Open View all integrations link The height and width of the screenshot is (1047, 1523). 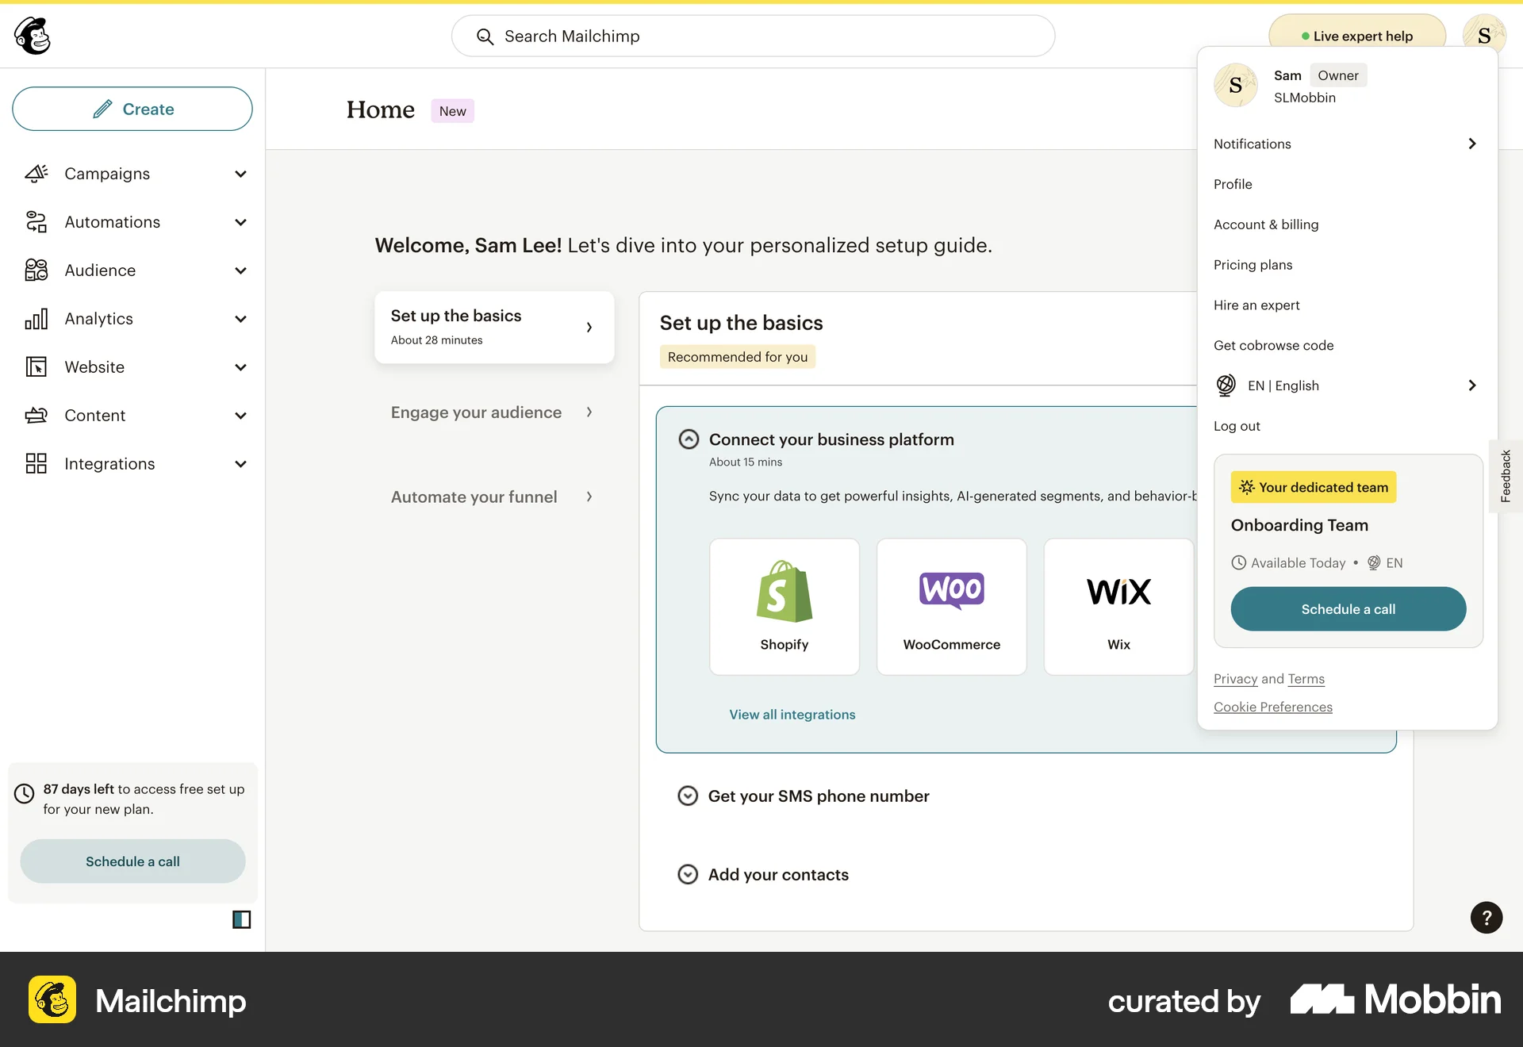[x=792, y=714]
